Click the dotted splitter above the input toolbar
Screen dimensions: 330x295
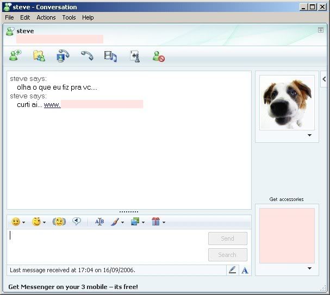(129, 212)
